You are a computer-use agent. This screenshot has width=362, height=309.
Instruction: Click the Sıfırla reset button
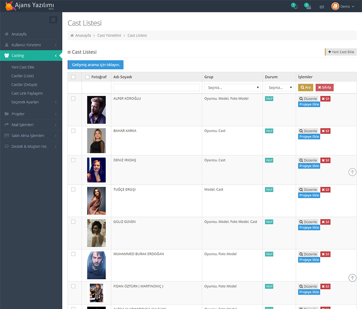click(x=324, y=87)
